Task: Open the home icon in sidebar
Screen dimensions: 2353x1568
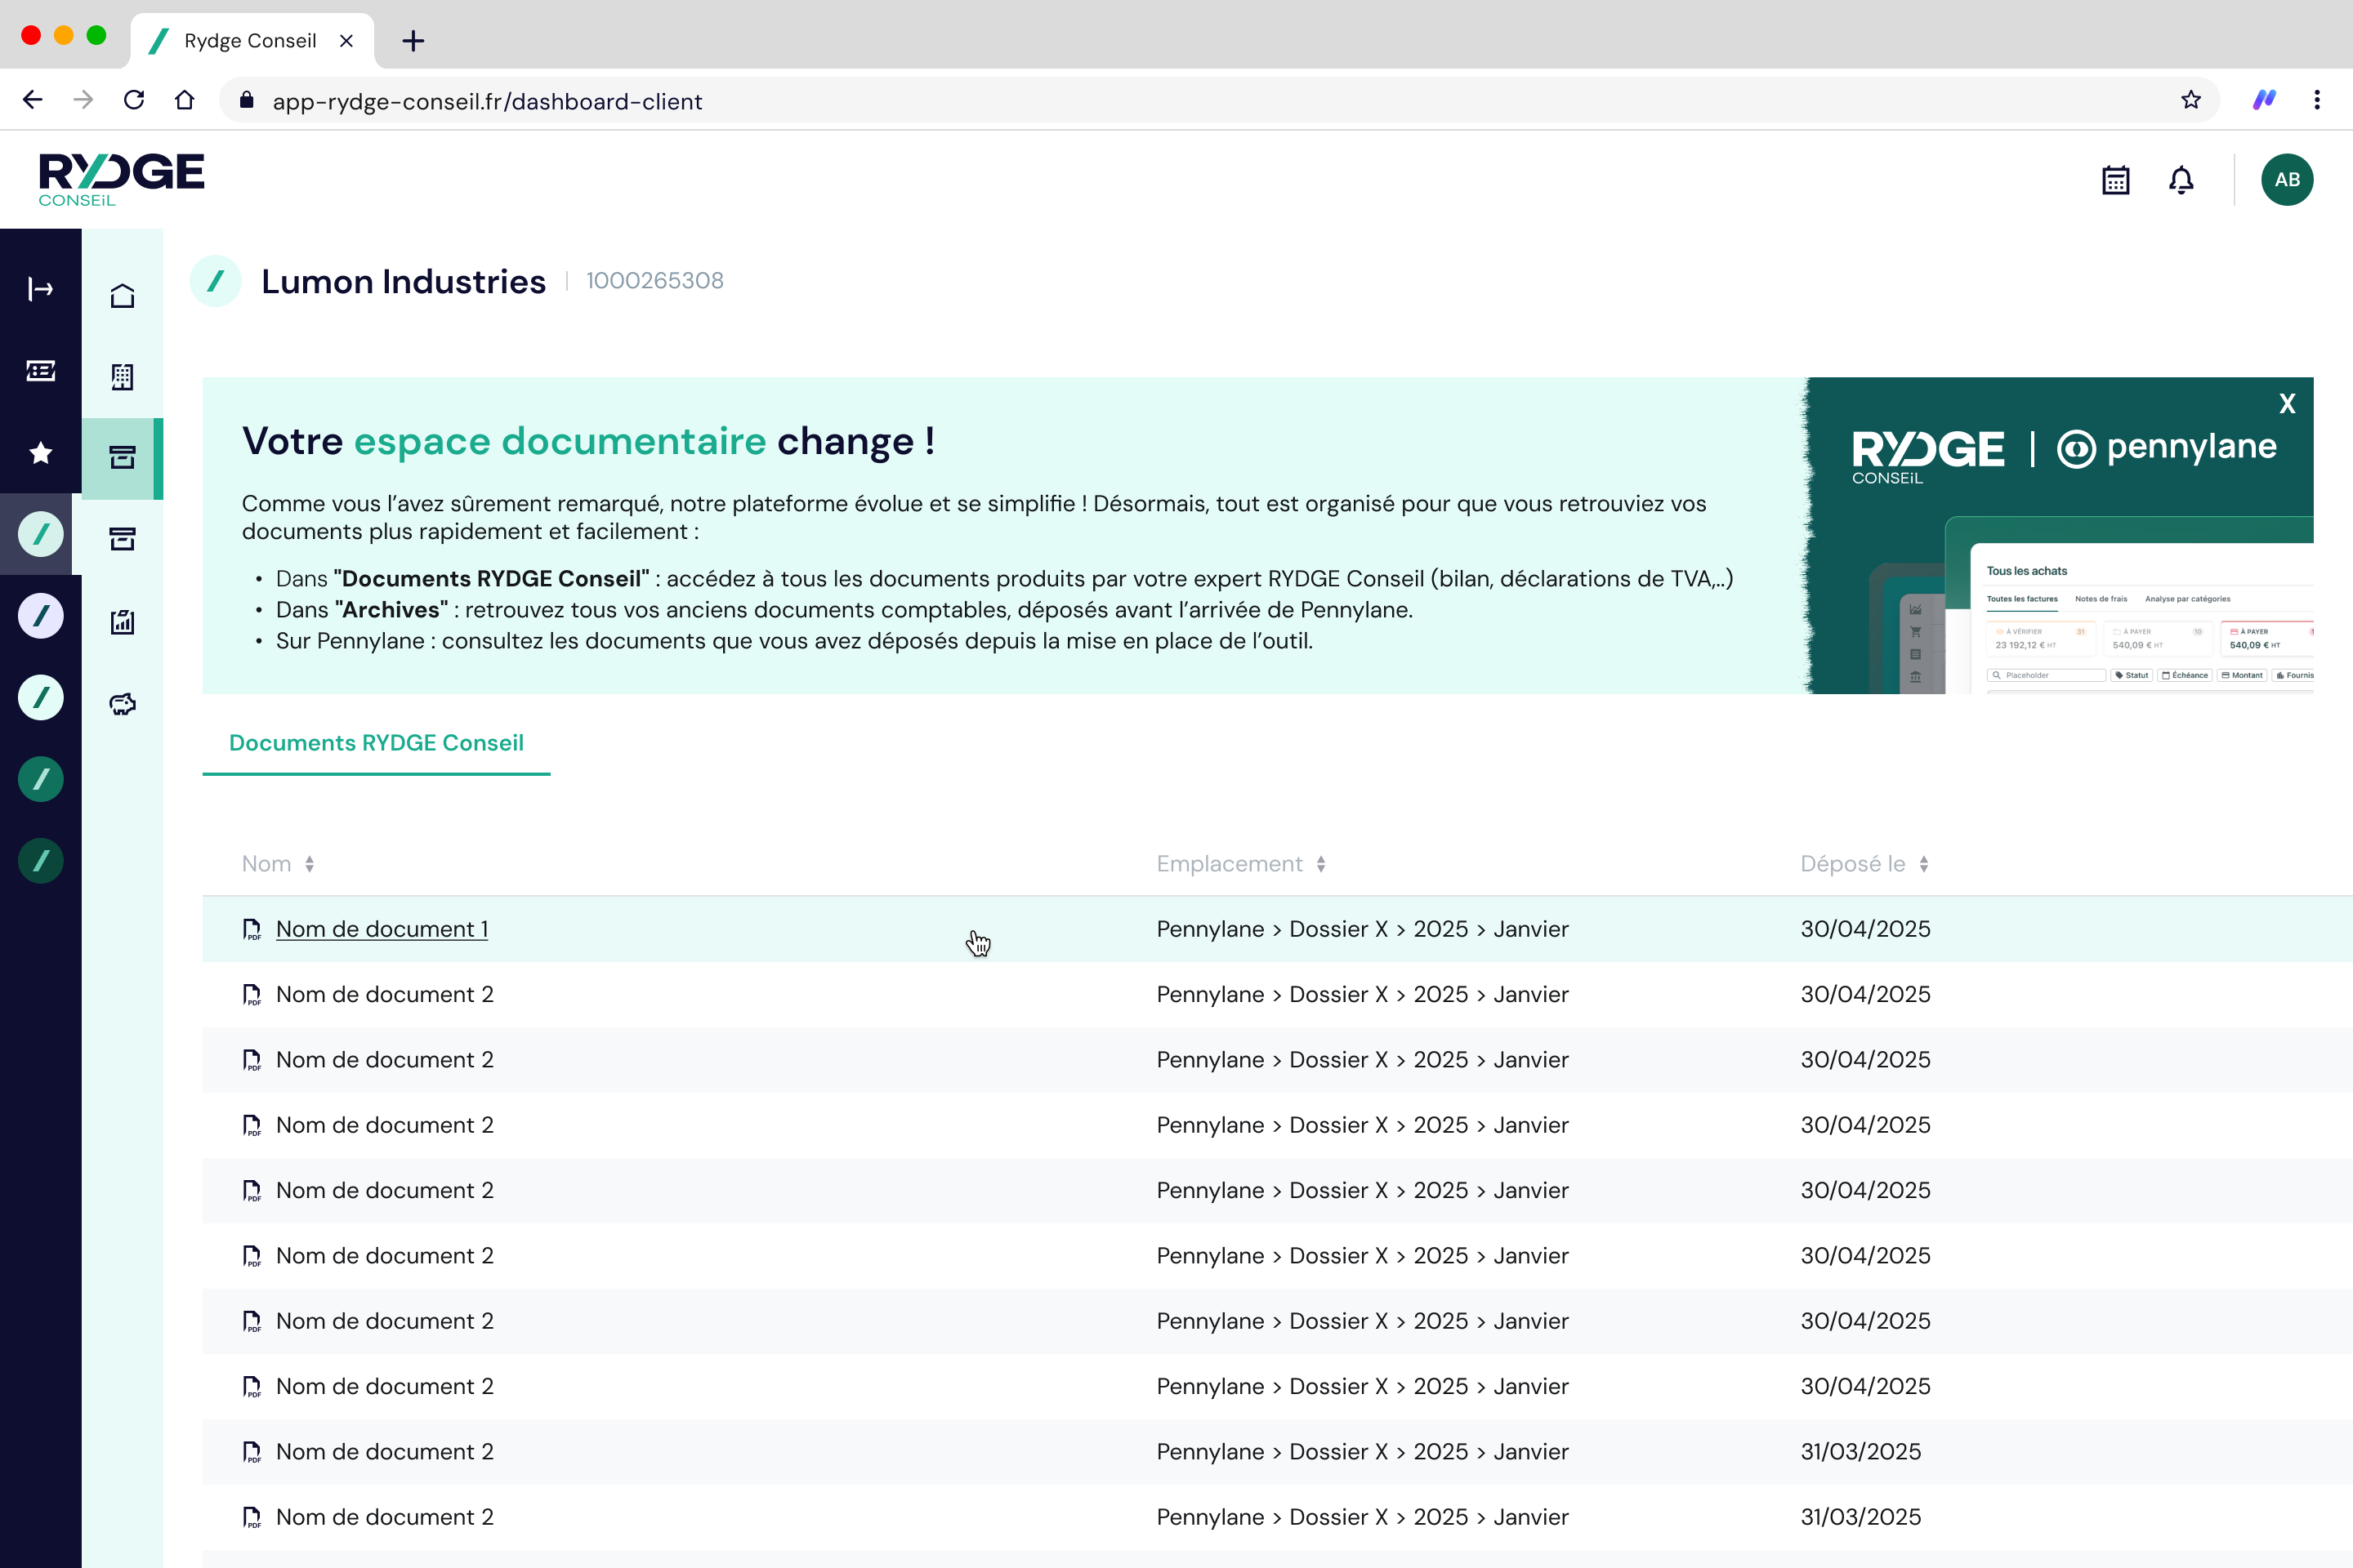Action: pos(122,296)
